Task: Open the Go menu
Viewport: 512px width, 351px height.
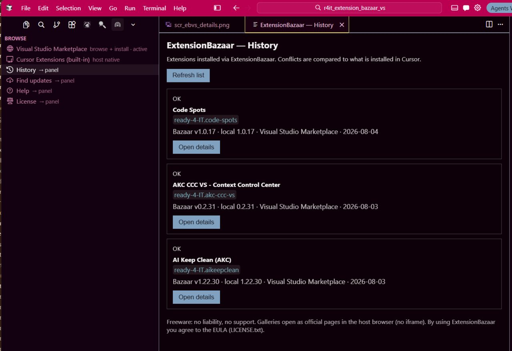Action: 113,8
